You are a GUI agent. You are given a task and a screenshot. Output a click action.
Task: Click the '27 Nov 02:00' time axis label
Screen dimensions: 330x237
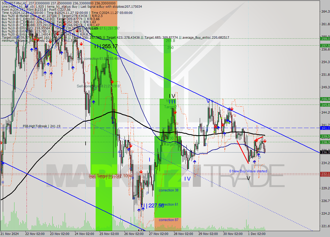(159, 234)
